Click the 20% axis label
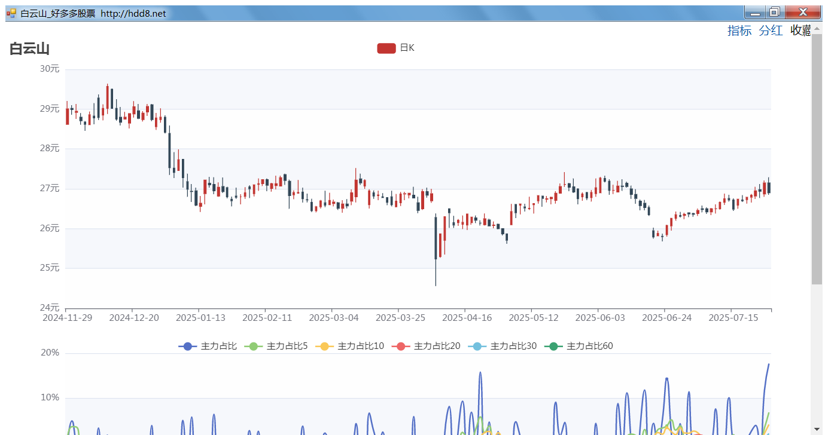The width and height of the screenshot is (825, 435). pos(50,353)
